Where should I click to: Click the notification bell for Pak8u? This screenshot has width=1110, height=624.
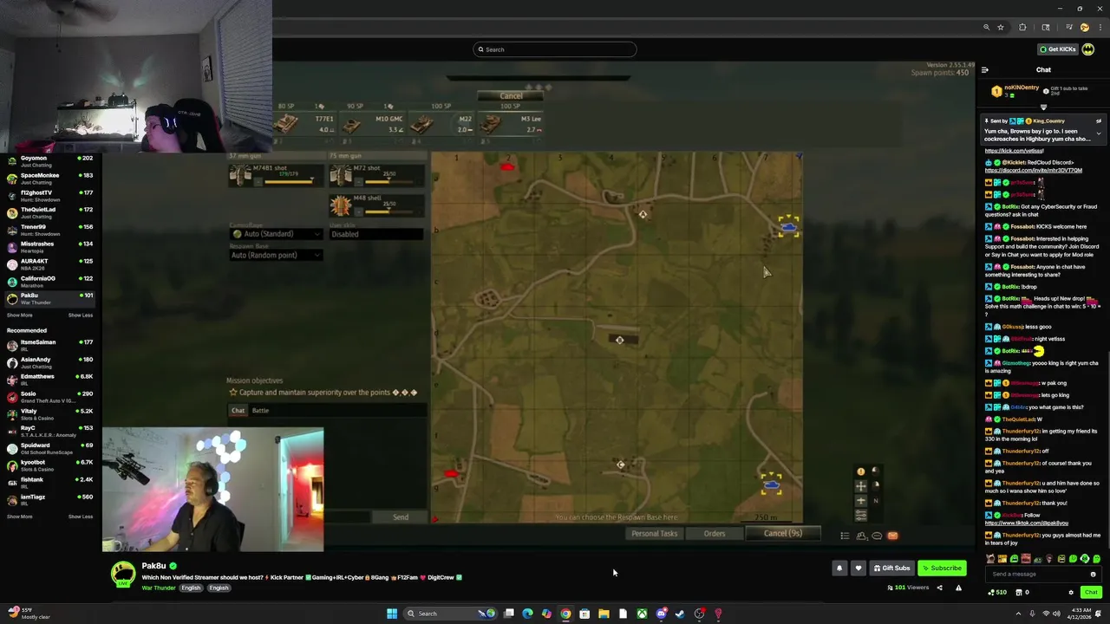[839, 569]
